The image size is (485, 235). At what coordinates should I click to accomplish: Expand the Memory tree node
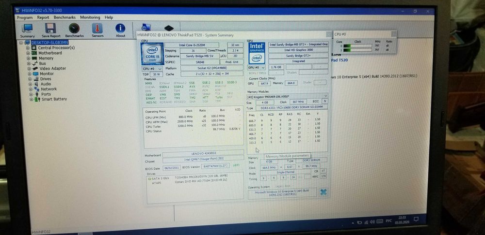tap(29, 59)
